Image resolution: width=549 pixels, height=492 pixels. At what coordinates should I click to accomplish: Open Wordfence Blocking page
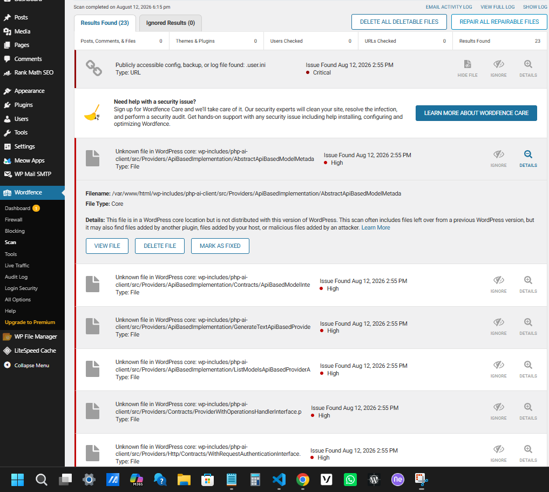pyautogui.click(x=15, y=231)
